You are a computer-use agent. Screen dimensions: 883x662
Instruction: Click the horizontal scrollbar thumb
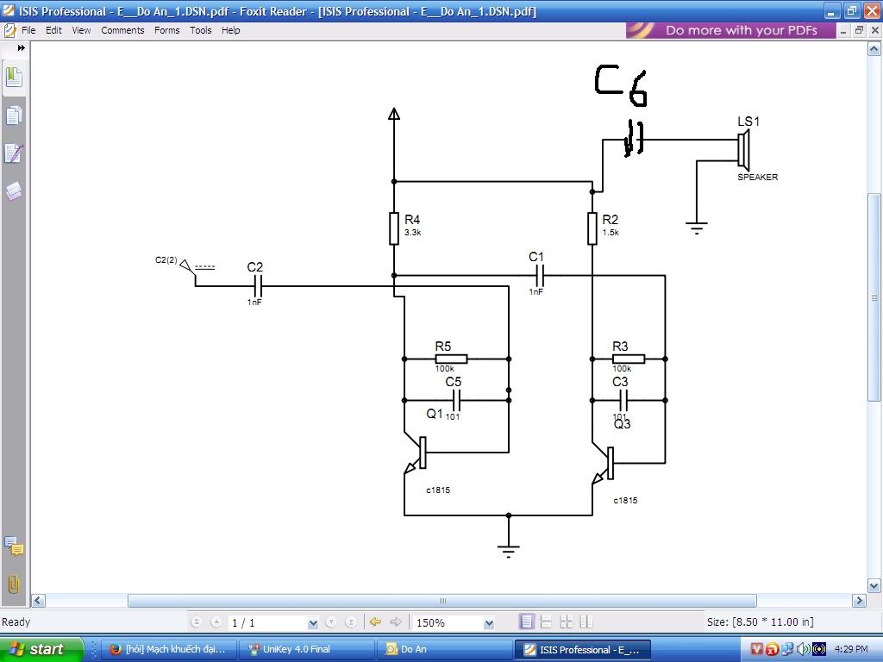[x=442, y=601]
